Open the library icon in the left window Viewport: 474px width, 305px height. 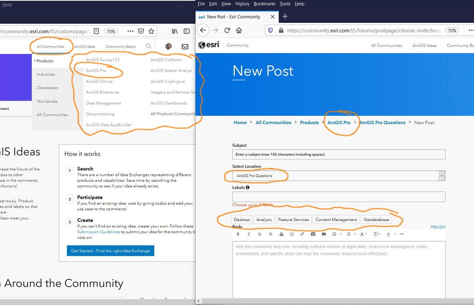(x=175, y=31)
